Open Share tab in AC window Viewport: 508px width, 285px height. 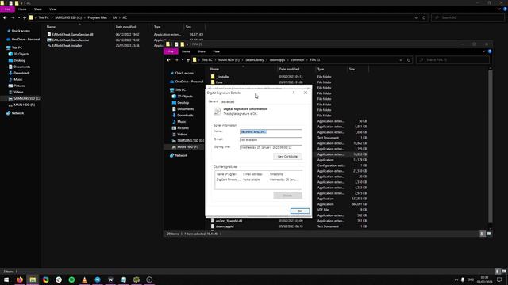pos(38,9)
